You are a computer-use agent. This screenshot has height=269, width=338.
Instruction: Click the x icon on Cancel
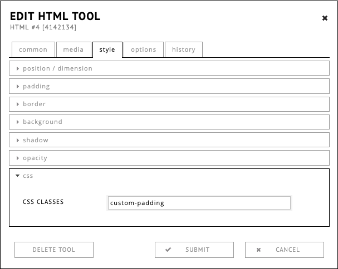[258, 250]
